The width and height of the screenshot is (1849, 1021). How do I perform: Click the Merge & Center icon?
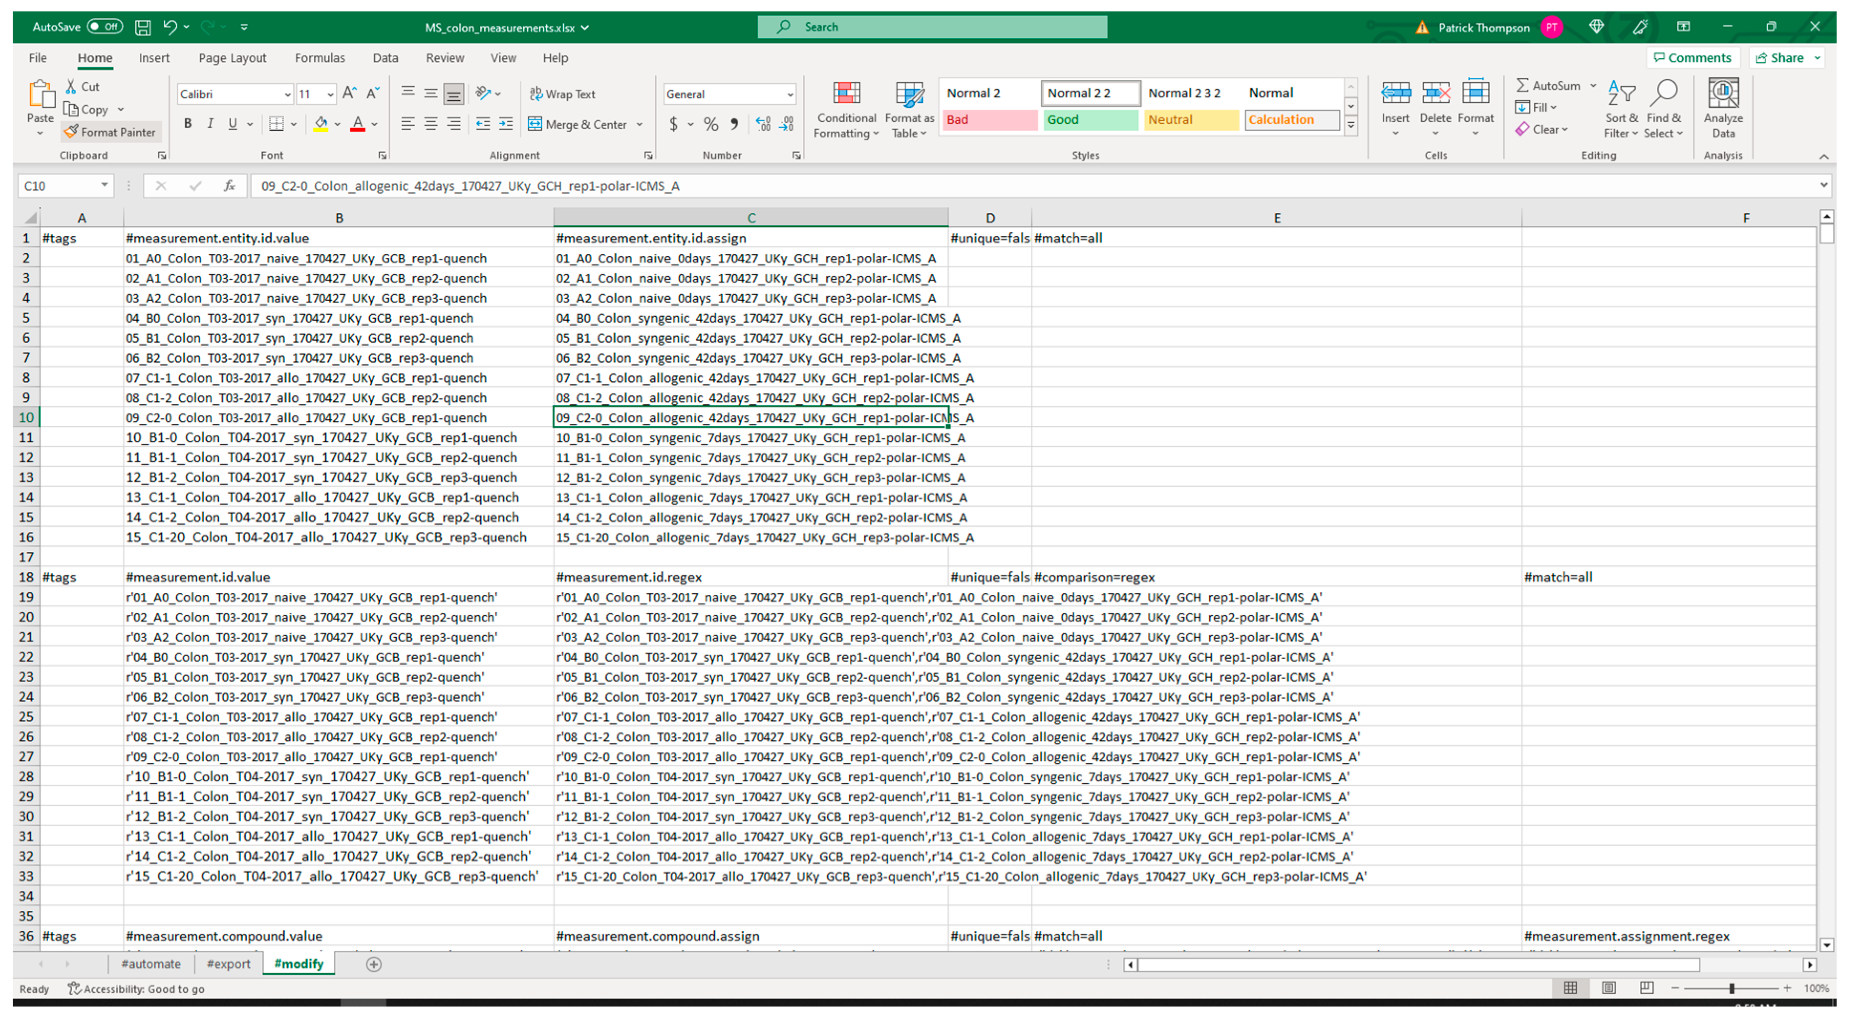pos(535,124)
